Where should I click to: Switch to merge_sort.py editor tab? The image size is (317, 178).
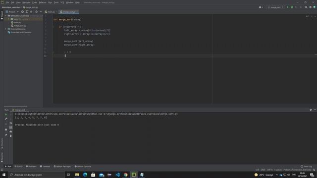[68, 12]
